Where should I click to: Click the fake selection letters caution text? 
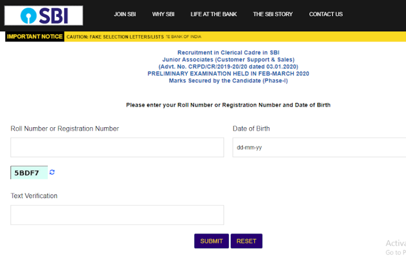coord(115,36)
